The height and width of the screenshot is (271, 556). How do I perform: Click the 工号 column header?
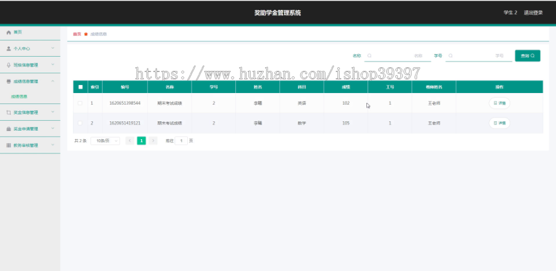(x=390, y=87)
